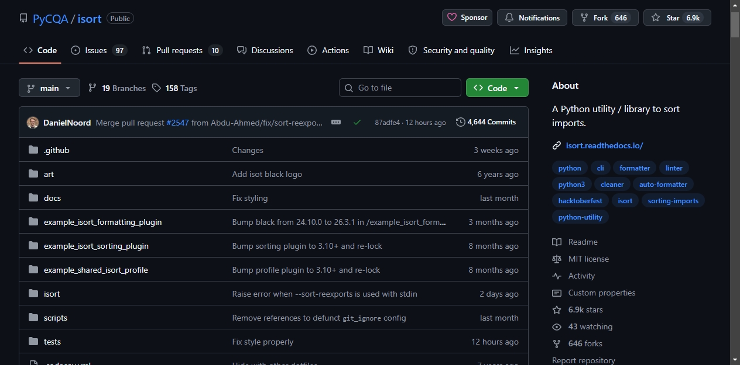740x365 pixels.
Task: Click the history clock icon by 4,644 Commits
Action: coord(461,122)
